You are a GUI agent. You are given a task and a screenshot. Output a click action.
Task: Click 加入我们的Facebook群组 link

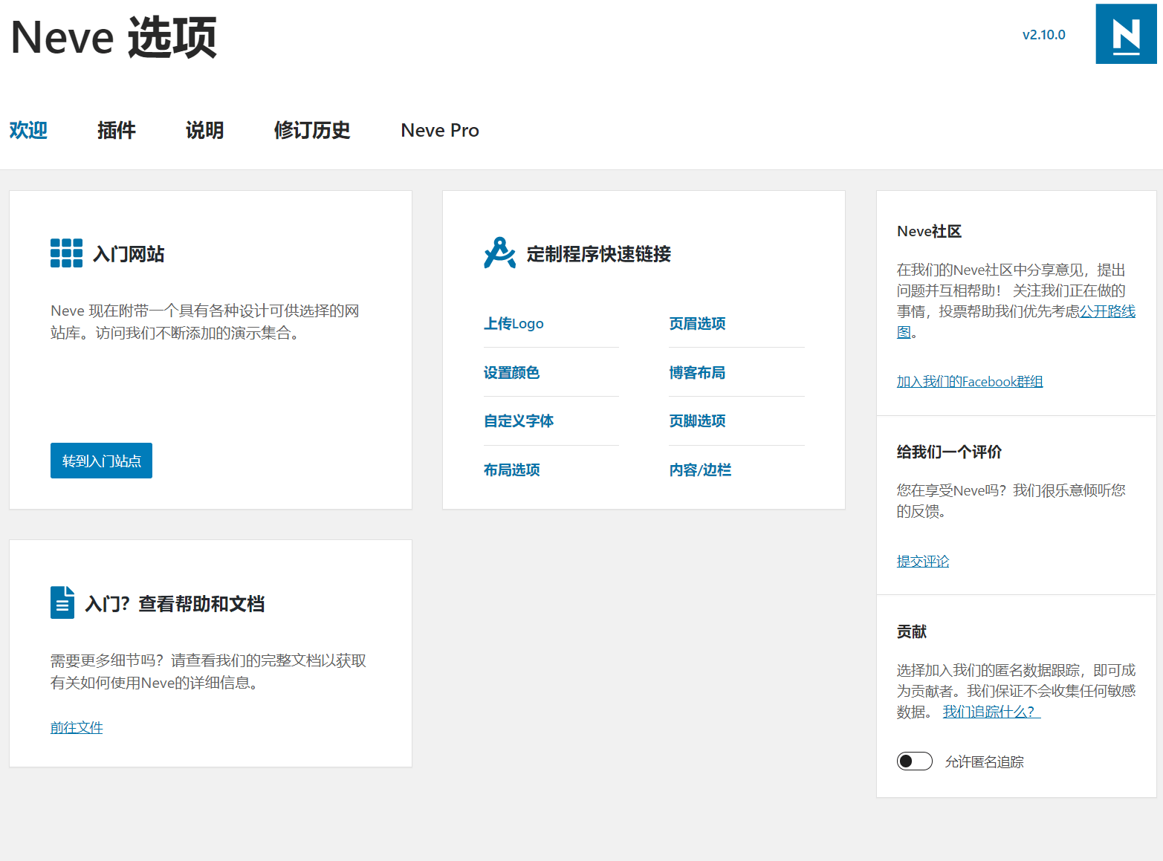point(970,381)
